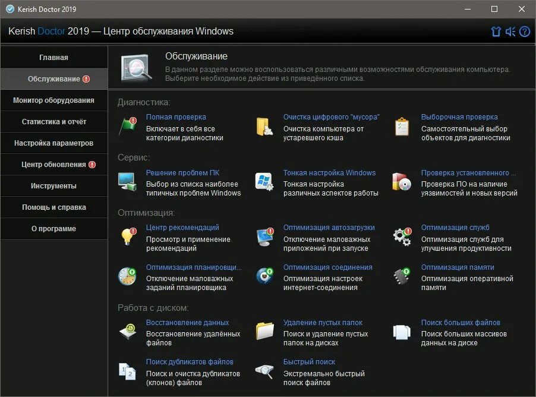
Task: Click the folder icon for Удаление пустых папок
Action: click(x=264, y=330)
